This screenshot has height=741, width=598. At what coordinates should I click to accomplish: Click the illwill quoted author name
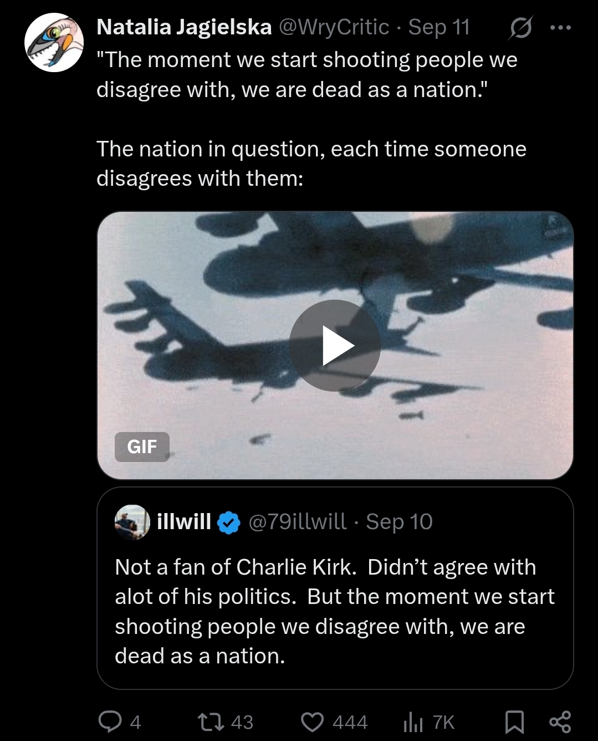(184, 521)
